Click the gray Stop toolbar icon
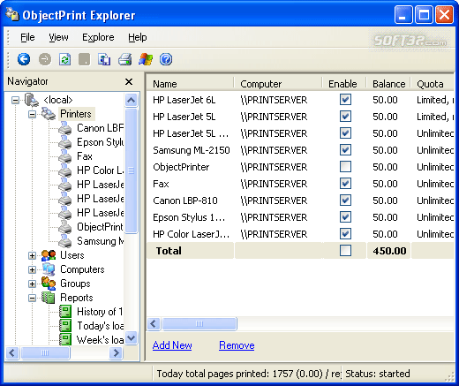 [85, 59]
